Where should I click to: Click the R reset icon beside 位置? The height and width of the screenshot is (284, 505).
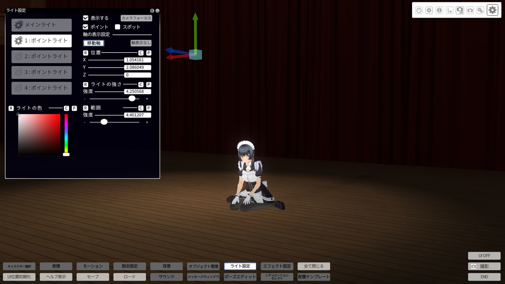(x=86, y=53)
